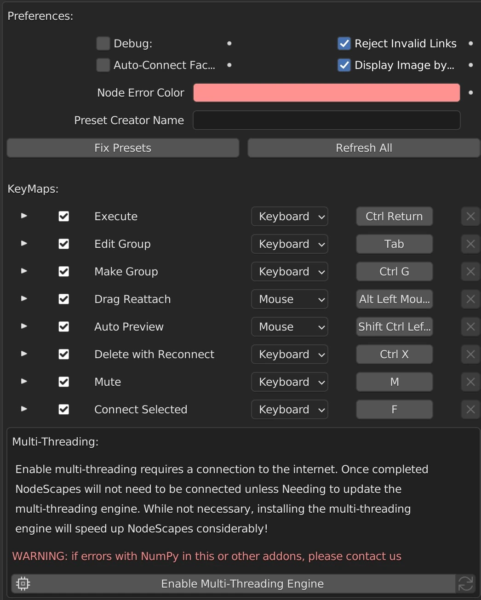The image size is (481, 600).
Task: Remove the Execute keymap with its X icon
Action: 470,217
